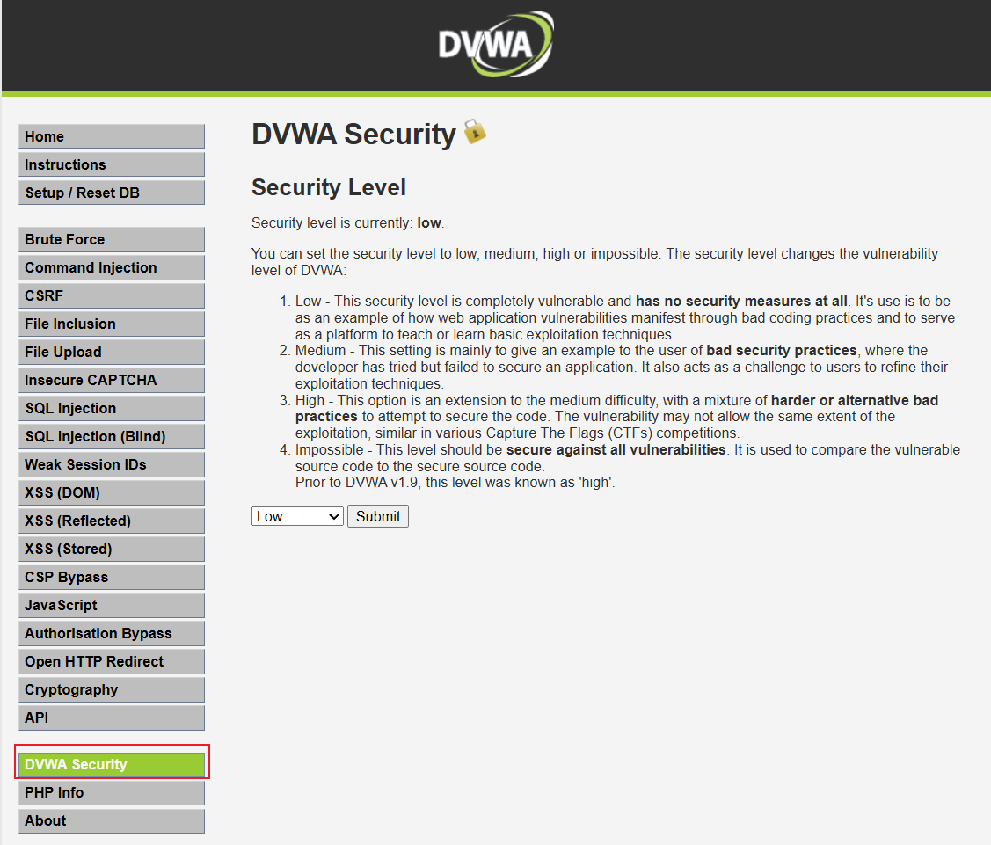Screen dimensions: 991x845
Task: Open the About page
Action: [x=111, y=821]
